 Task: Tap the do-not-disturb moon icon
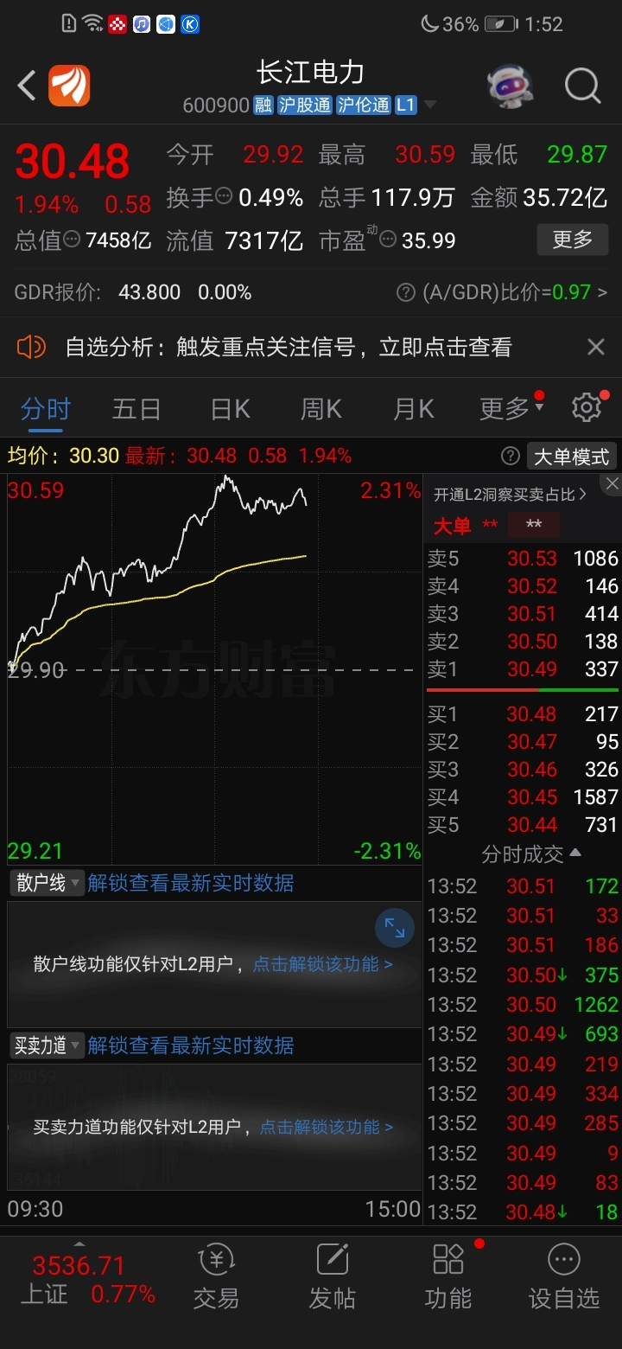point(429,24)
